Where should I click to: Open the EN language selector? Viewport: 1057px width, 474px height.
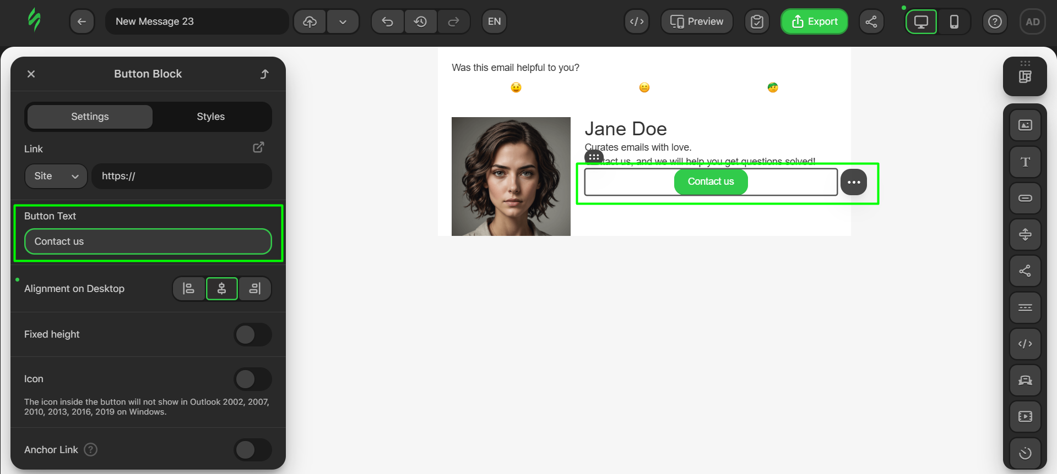point(494,21)
